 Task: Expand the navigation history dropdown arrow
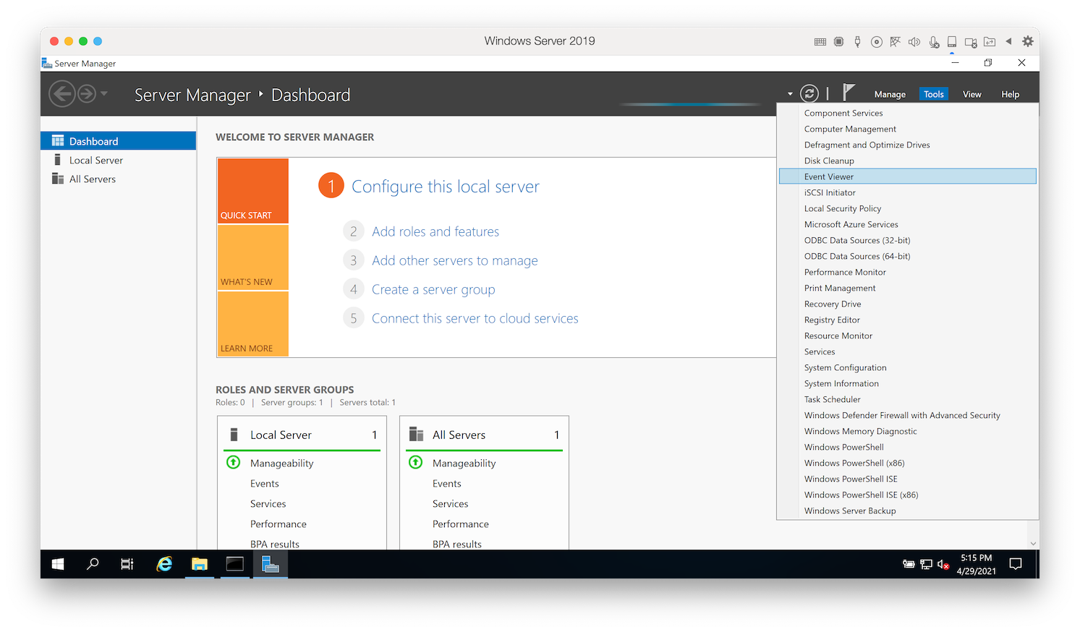(x=104, y=93)
